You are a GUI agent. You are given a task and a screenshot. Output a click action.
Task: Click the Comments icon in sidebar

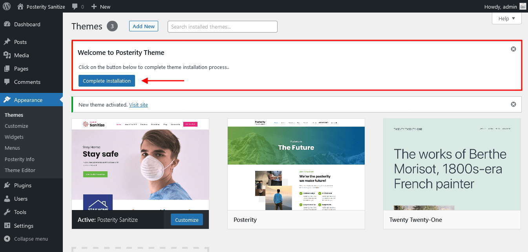(x=7, y=82)
